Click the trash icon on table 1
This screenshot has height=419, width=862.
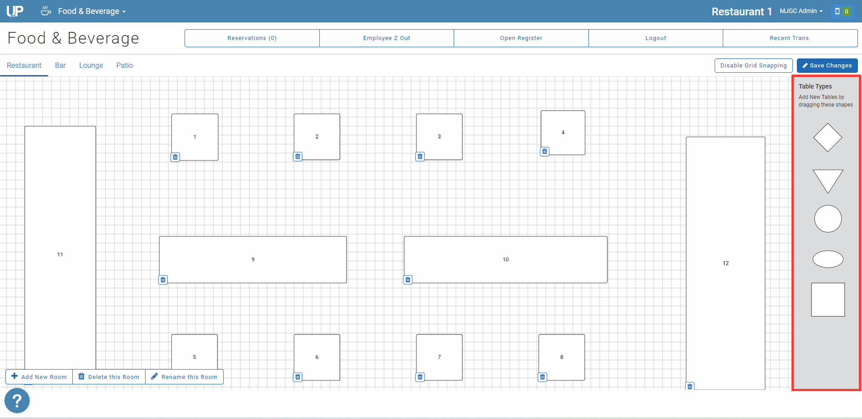click(x=175, y=157)
